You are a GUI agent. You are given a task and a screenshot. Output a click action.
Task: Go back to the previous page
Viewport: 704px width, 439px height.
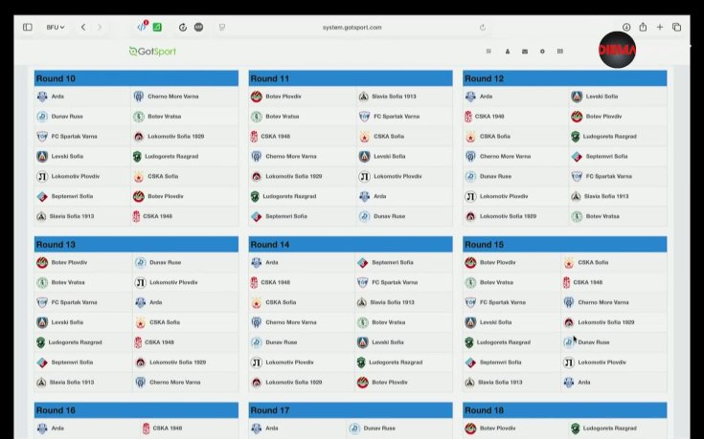pos(83,28)
